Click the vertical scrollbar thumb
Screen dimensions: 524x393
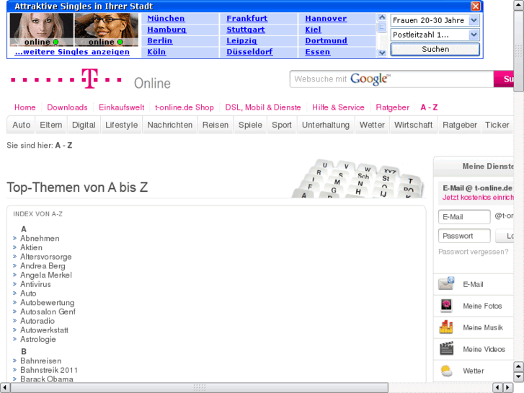pos(518,51)
